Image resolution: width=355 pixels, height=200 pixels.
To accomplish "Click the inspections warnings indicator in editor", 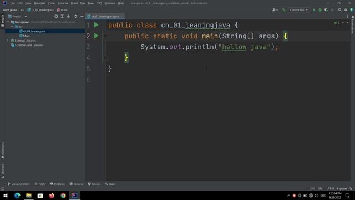I will pyautogui.click(x=337, y=23).
